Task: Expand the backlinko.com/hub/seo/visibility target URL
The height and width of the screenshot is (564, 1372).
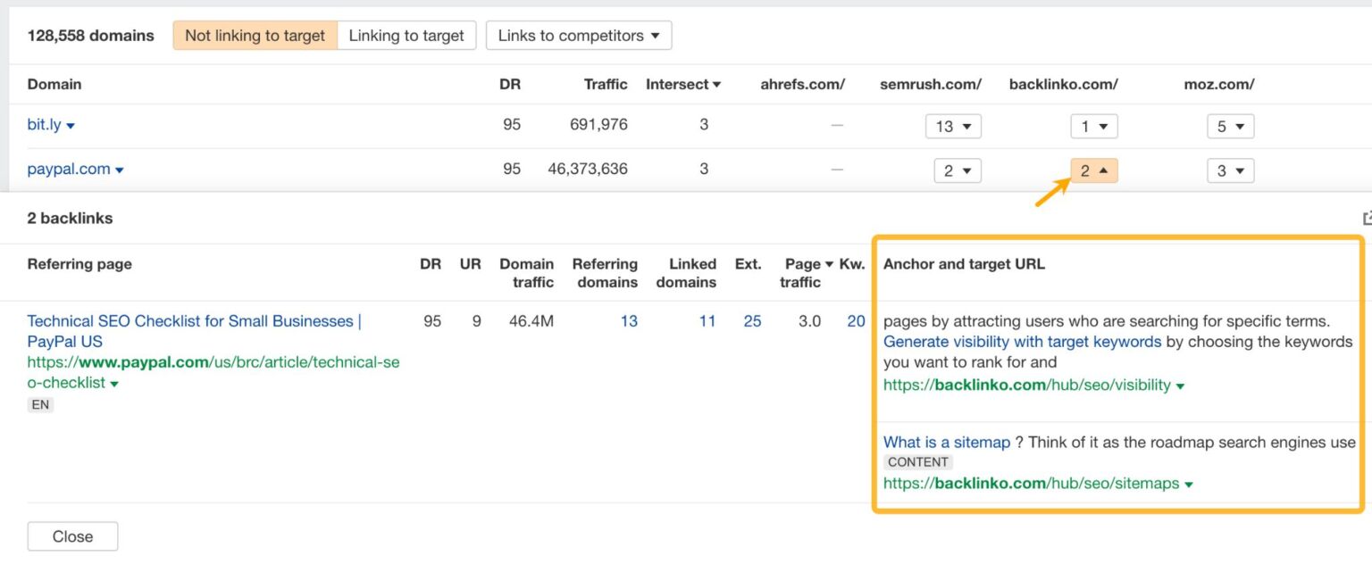Action: click(1181, 386)
